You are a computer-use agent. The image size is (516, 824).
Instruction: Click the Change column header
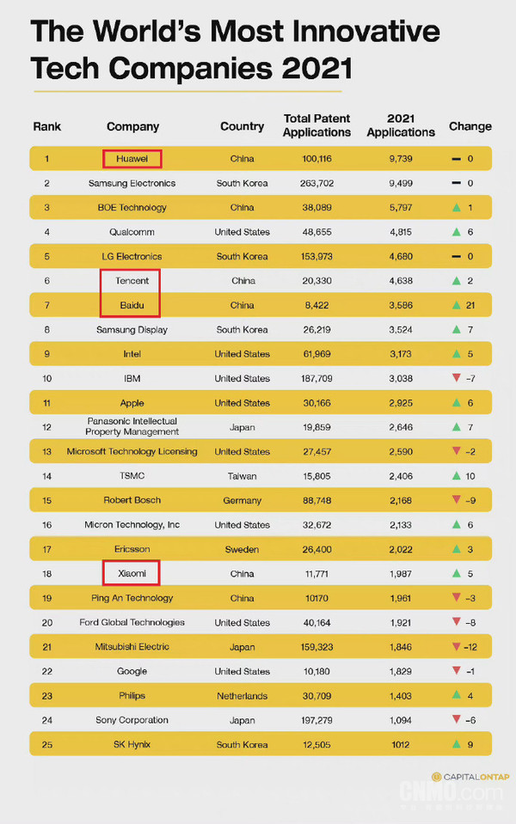tap(470, 126)
